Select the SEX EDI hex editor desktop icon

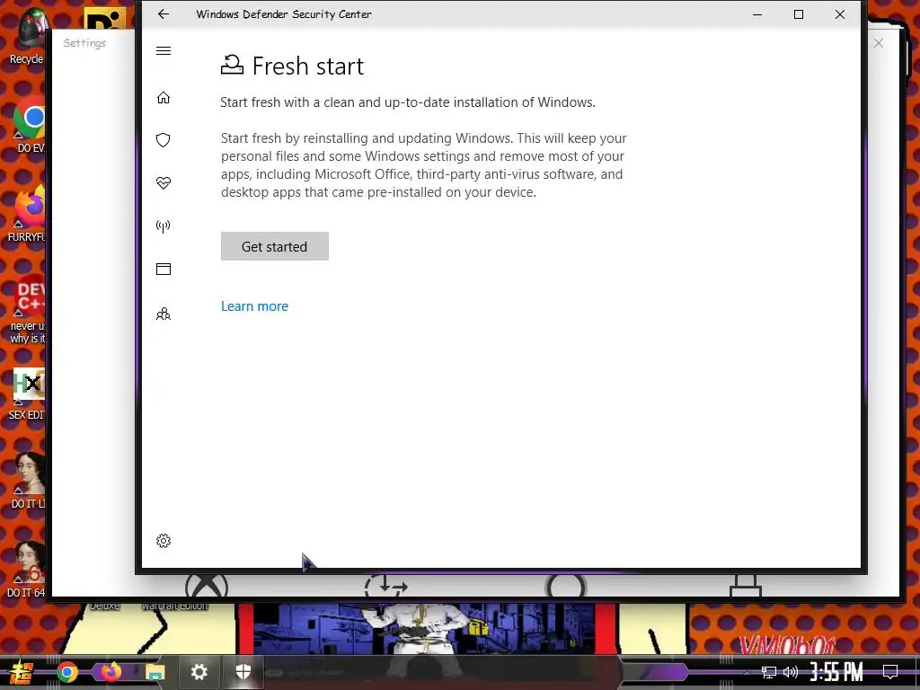[x=27, y=394]
